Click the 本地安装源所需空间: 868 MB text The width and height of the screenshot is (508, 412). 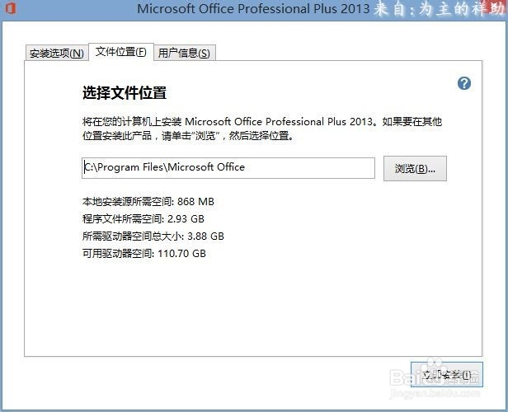148,202
